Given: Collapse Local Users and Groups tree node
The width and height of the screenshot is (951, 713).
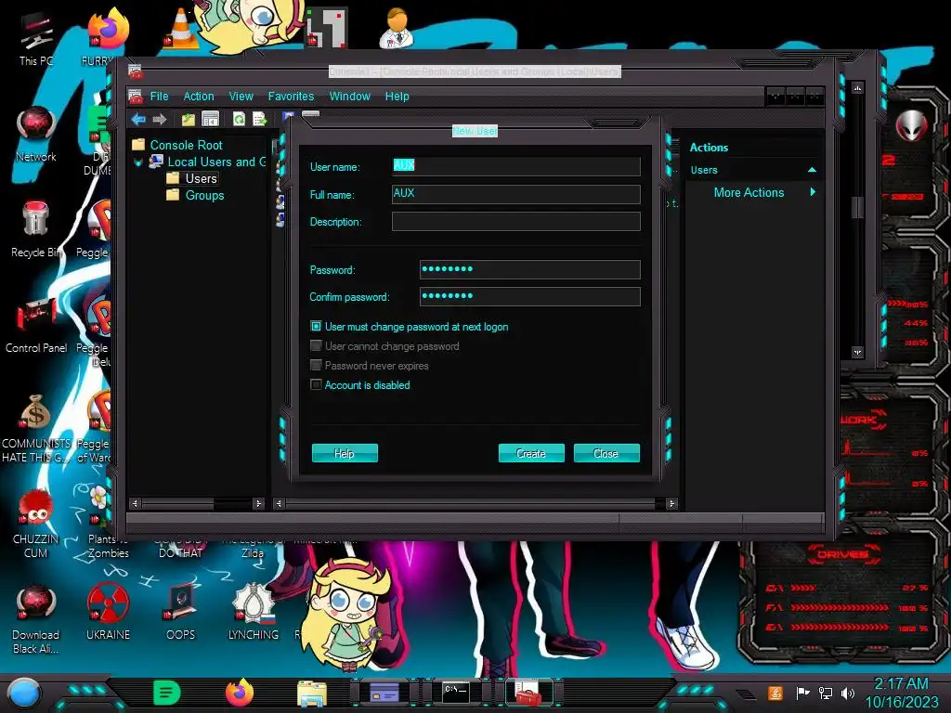Looking at the screenshot, I should (138, 162).
